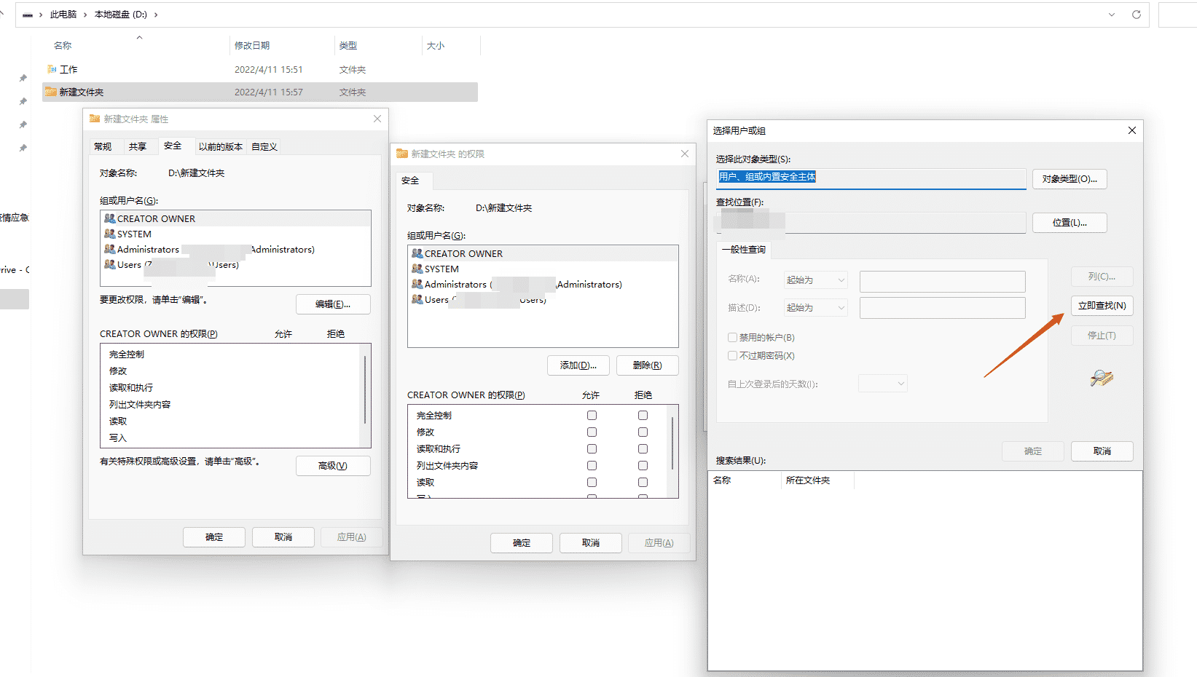Image resolution: width=1197 pixels, height=677 pixels.
Task: Tick 读取和执行 allow checkbox
Action: (592, 448)
